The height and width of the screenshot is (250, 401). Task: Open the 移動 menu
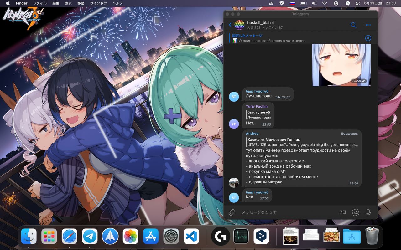point(81,3)
